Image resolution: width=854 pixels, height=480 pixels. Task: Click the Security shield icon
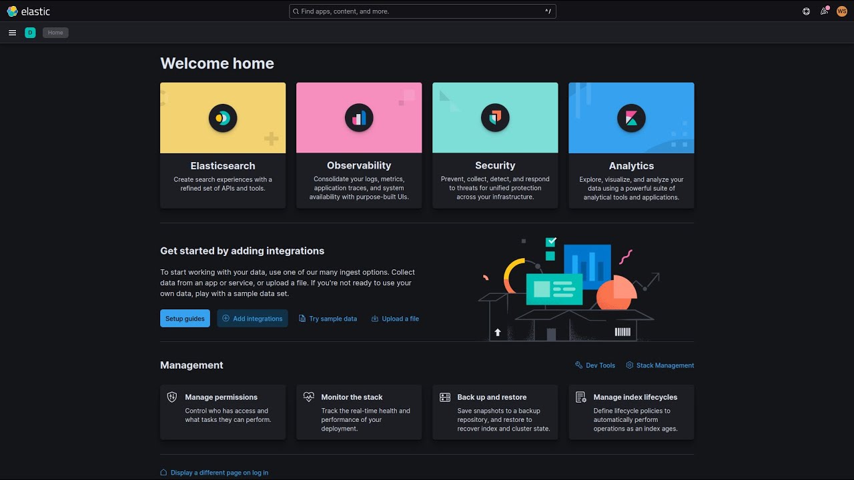tap(495, 118)
